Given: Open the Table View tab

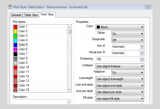Looking at the screenshot, I should 31,15.
